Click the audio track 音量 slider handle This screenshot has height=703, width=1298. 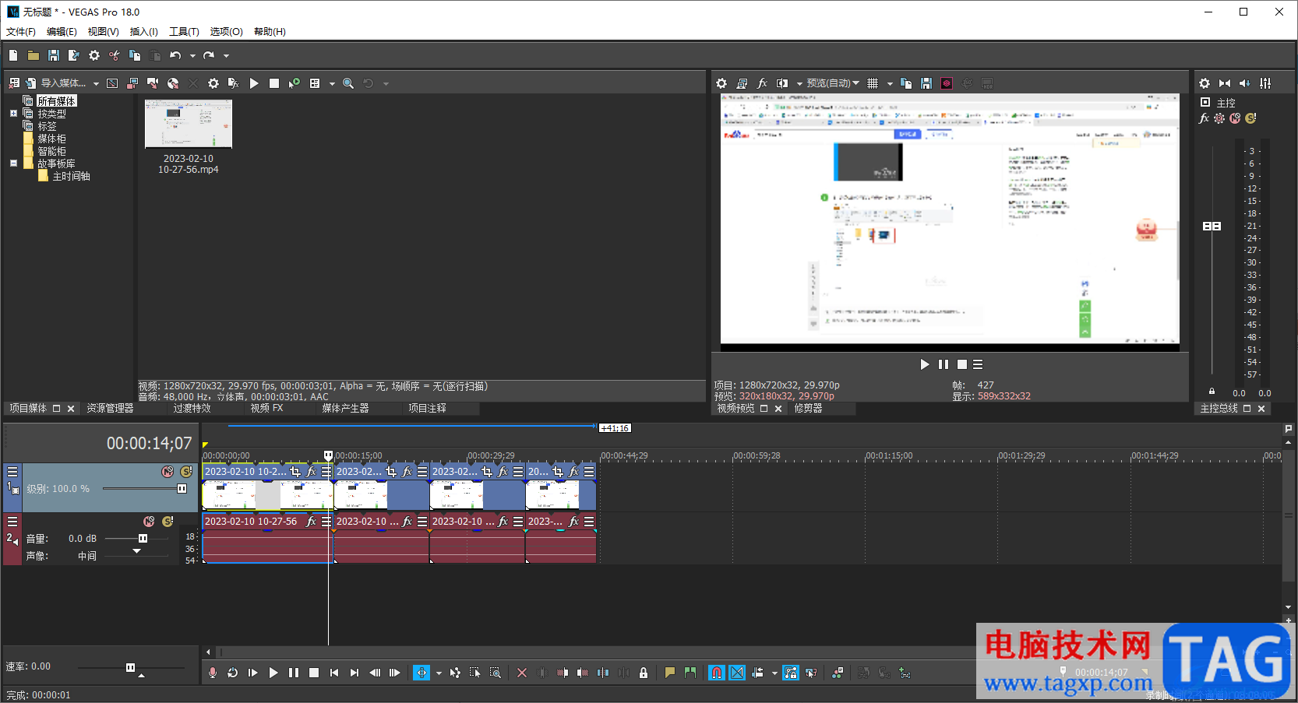pos(143,538)
